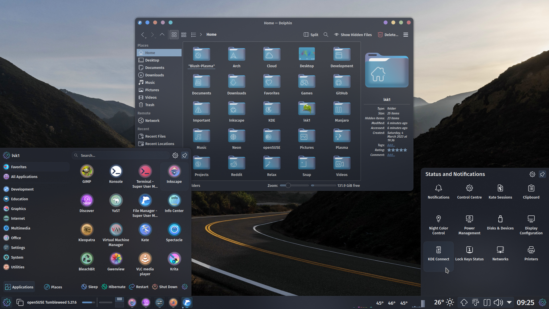
Task: Open Info Center from favorites
Action: pos(174,203)
